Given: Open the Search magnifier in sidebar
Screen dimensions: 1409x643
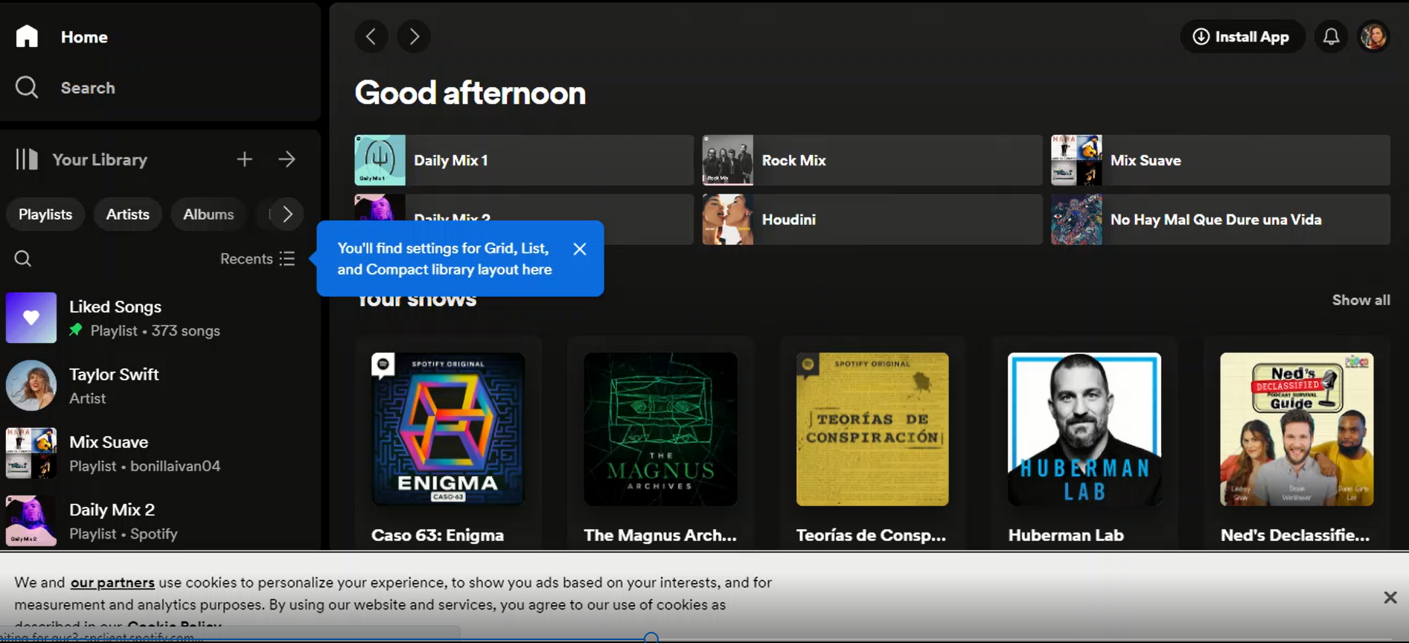Looking at the screenshot, I should (x=27, y=87).
